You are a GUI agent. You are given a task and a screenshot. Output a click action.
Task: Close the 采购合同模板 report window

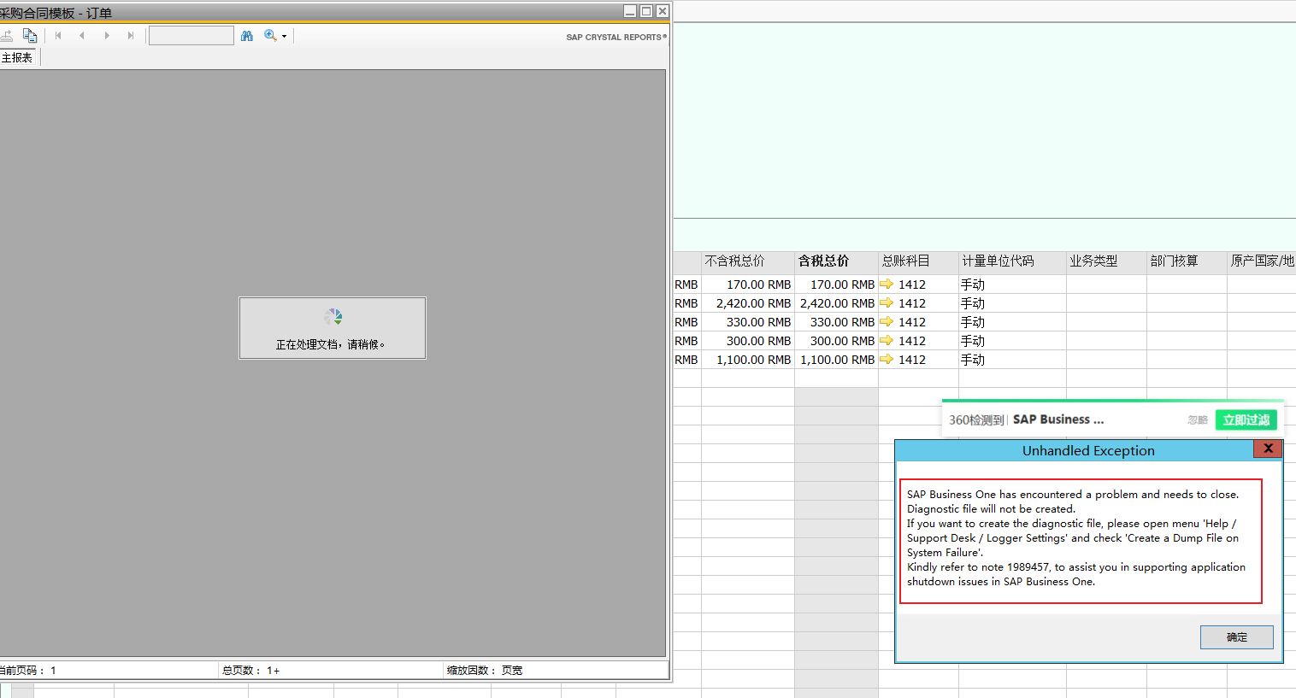(x=663, y=11)
